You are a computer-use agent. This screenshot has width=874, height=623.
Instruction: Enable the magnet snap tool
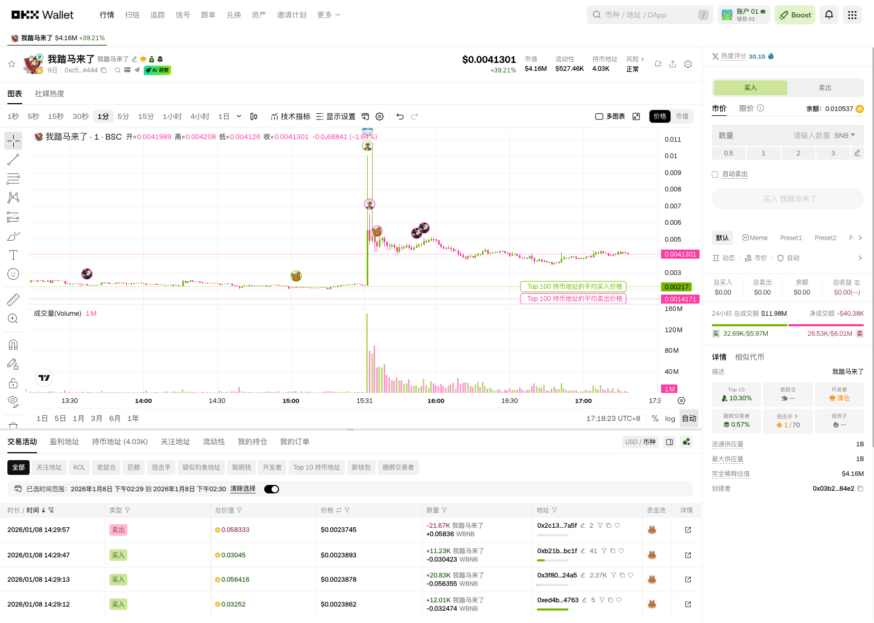click(x=13, y=344)
